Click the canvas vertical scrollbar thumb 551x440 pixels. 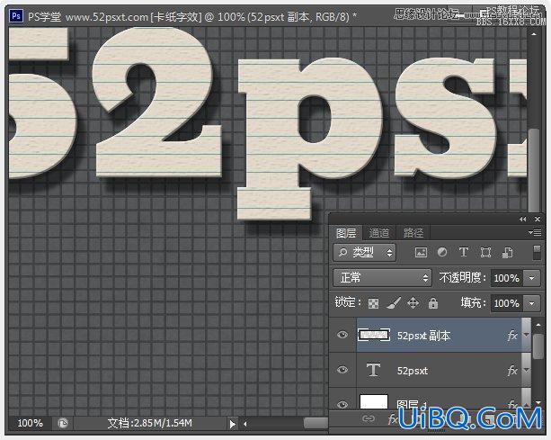click(x=534, y=171)
